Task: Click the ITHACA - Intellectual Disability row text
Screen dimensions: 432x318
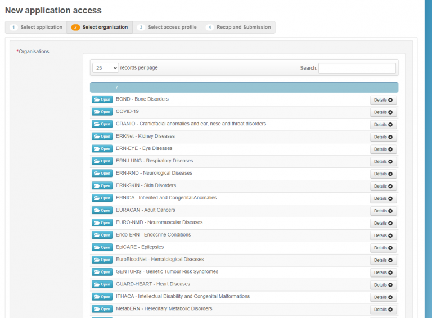Action: pyautogui.click(x=183, y=296)
